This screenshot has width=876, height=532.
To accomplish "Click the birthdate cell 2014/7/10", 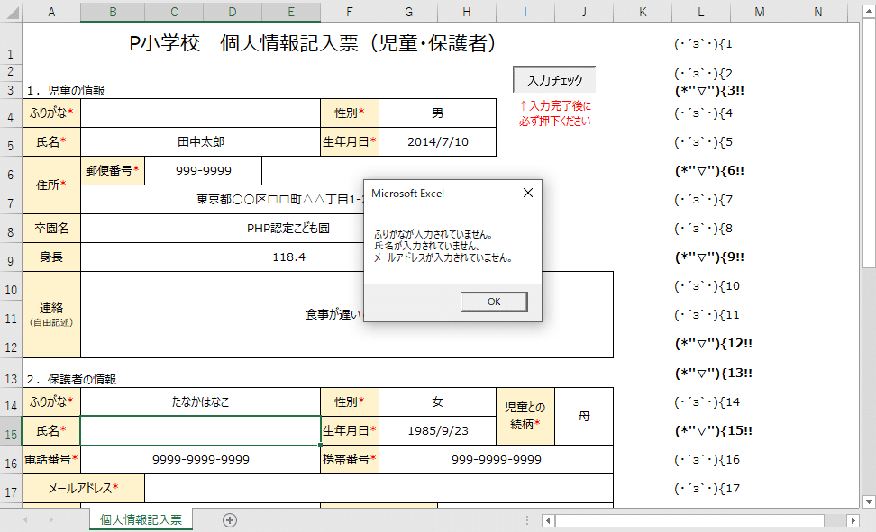I will pyautogui.click(x=437, y=142).
